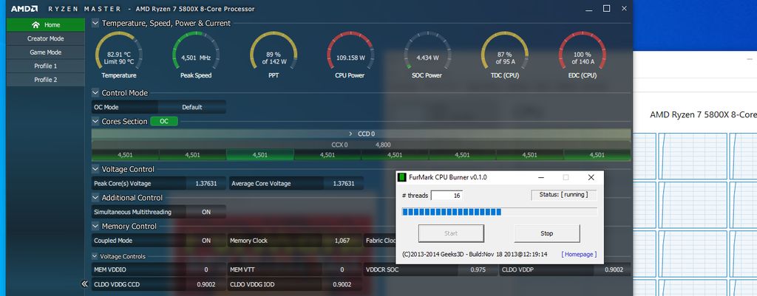Close the FurMark CPU Burner window
The width and height of the screenshot is (757, 296).
coord(591,177)
